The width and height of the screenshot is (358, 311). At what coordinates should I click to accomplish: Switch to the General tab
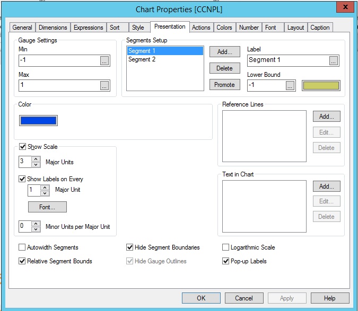click(22, 28)
